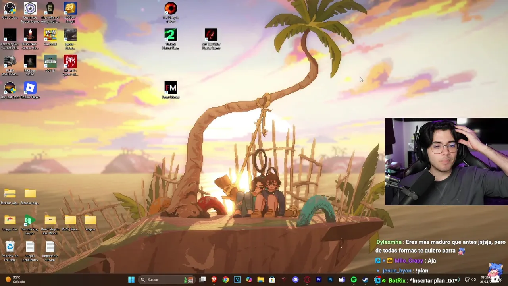Screen dimensions: 508x286
Task: Select the PUBG BATTLEGROUNDS helmet icon
Action: point(10,66)
